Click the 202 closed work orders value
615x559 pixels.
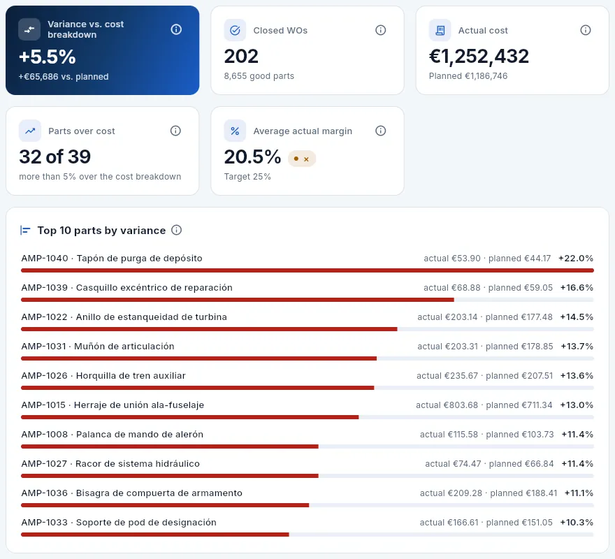tap(241, 56)
